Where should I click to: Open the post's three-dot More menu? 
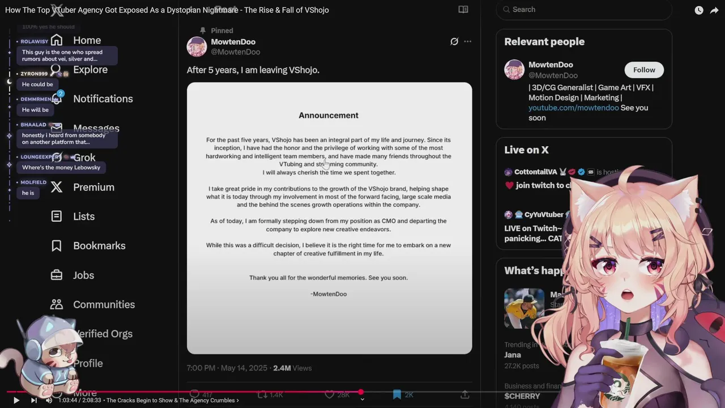pos(467,41)
